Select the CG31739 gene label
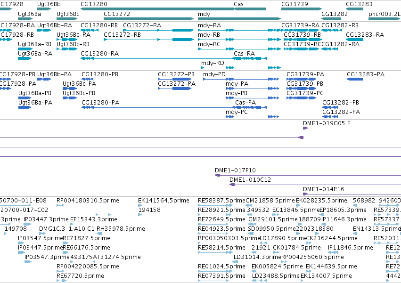The image size is (401, 283). pyautogui.click(x=295, y=4)
